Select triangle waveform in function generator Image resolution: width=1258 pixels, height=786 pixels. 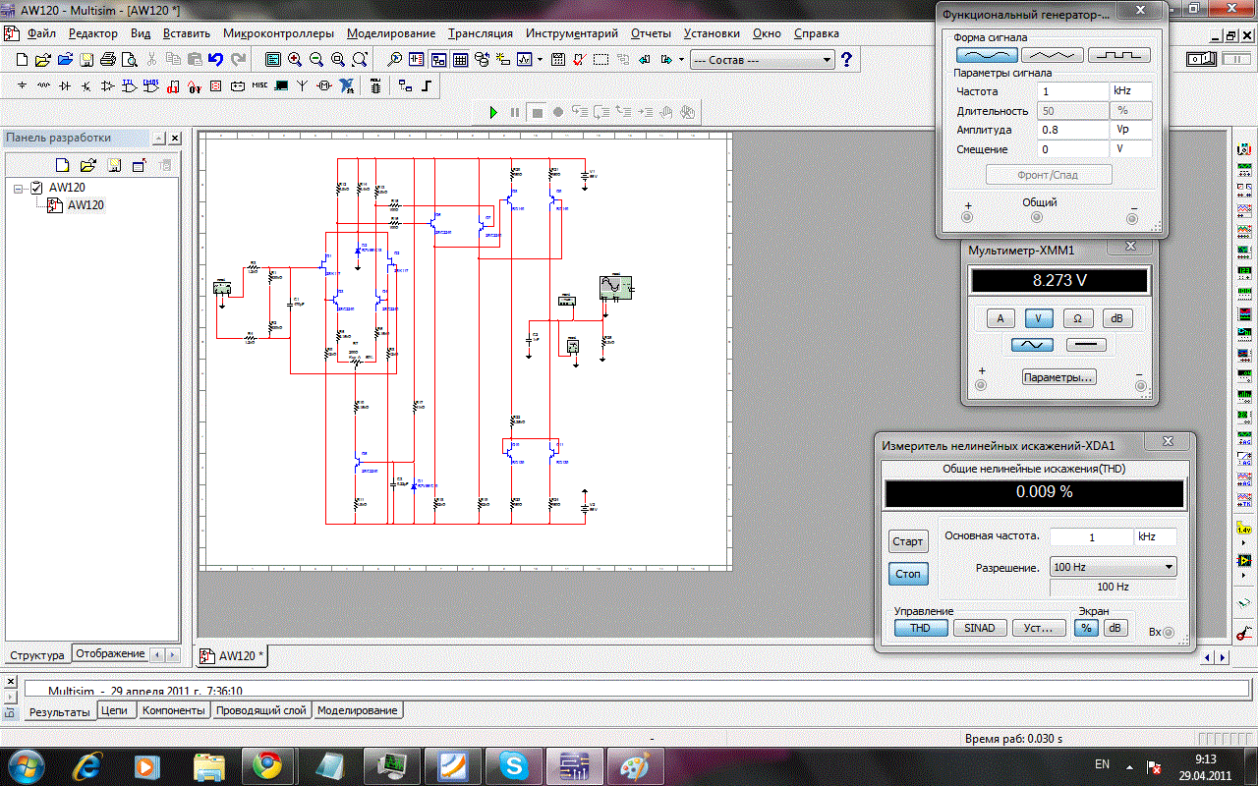pos(1052,55)
